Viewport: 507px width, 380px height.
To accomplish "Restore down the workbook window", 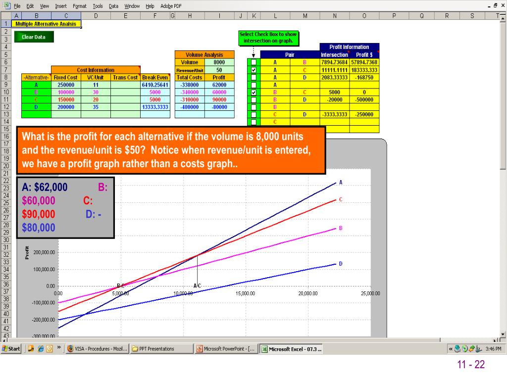I will coord(495,5).
